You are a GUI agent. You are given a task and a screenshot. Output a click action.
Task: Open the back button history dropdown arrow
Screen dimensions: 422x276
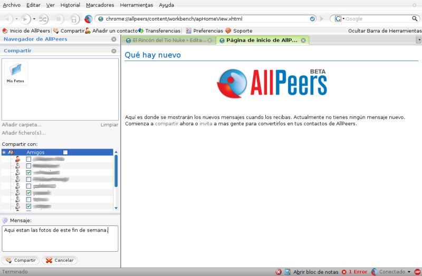(x=16, y=19)
